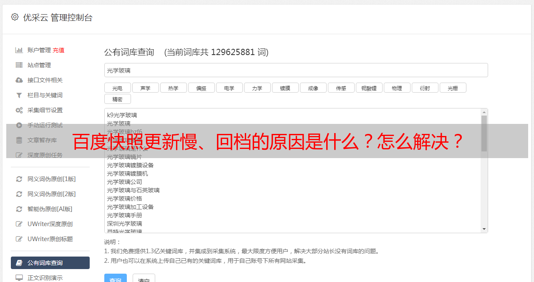Open 站点管理 via its server icon
534x282 pixels.
pyautogui.click(x=19, y=65)
